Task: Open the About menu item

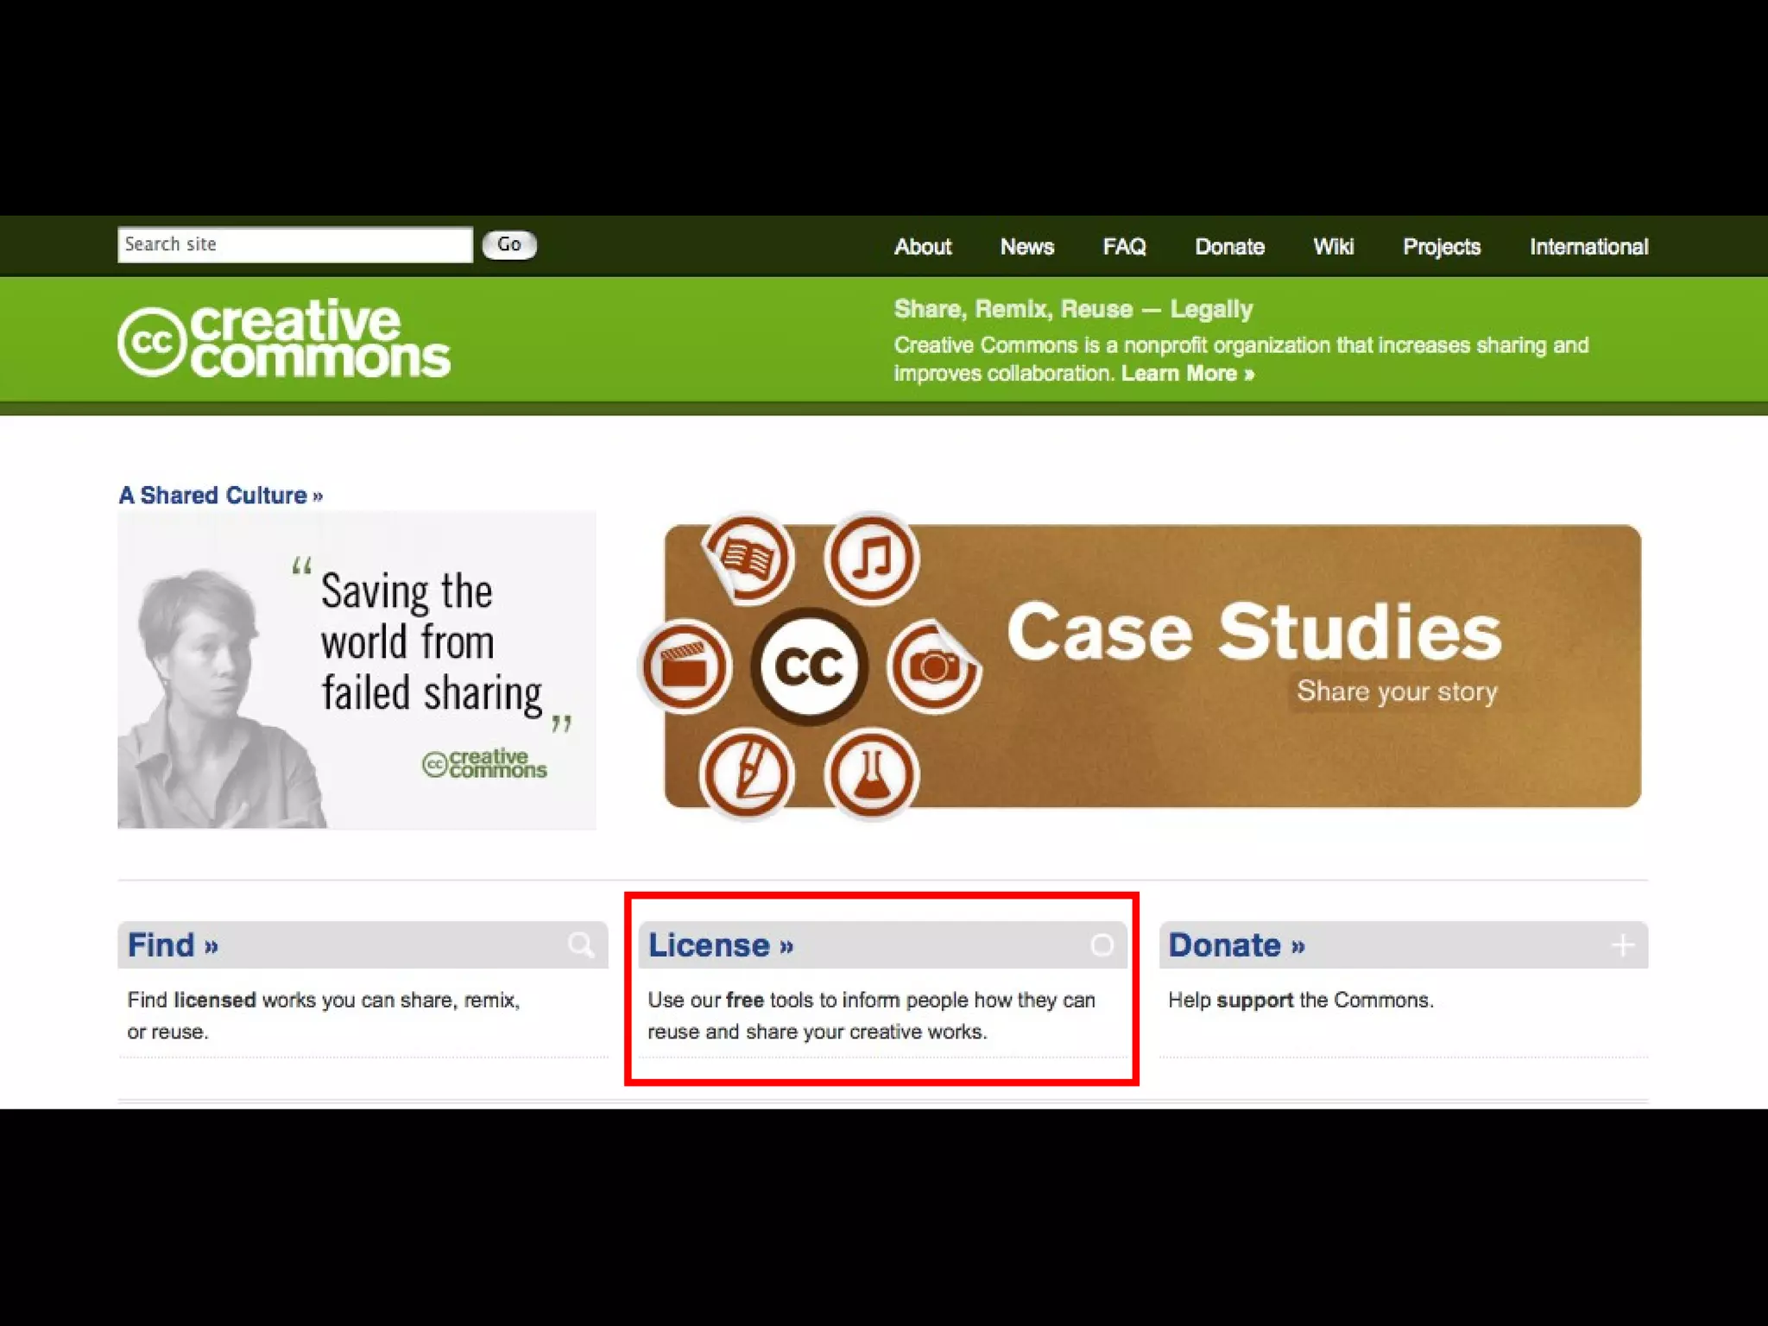Action: pos(922,247)
